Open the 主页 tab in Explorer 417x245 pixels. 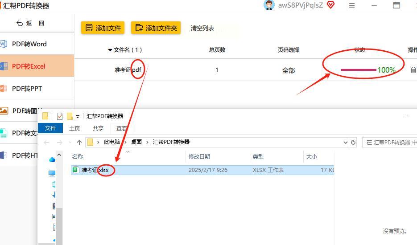click(74, 128)
